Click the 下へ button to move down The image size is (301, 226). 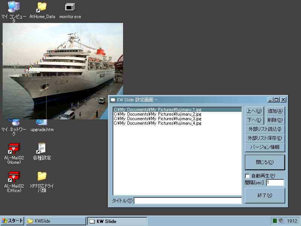[x=254, y=120]
